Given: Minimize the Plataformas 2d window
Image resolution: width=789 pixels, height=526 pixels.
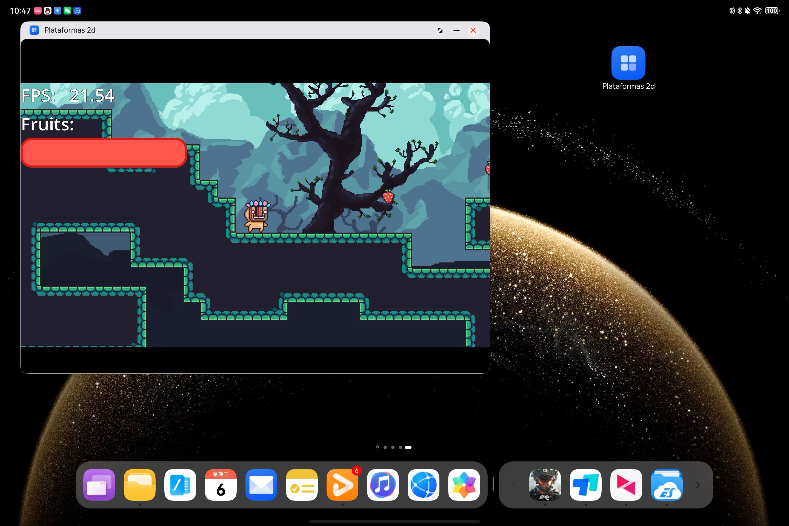Looking at the screenshot, I should click(x=456, y=30).
